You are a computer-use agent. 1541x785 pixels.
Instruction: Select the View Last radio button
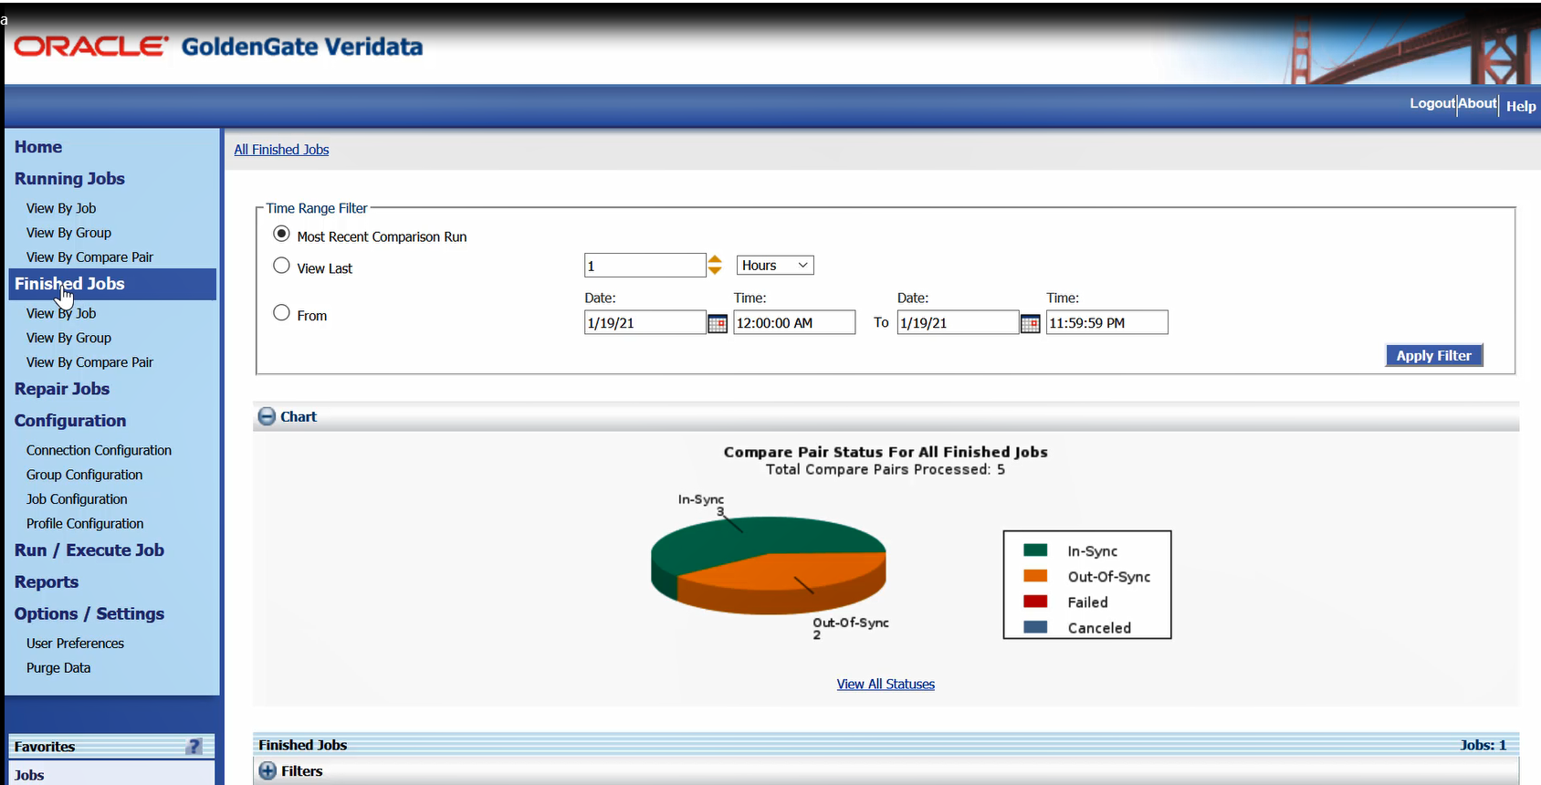click(x=281, y=266)
